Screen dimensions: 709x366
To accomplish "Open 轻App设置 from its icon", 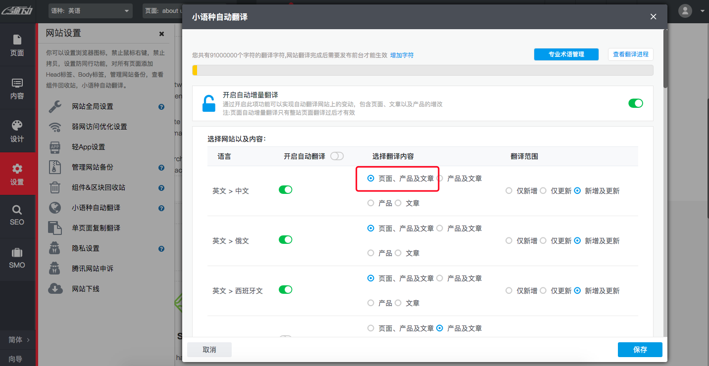I will (54, 146).
